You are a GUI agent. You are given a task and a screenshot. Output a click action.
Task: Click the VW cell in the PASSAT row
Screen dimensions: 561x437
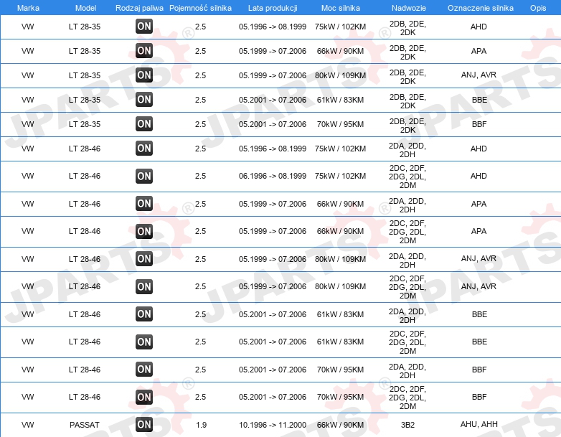point(27,425)
